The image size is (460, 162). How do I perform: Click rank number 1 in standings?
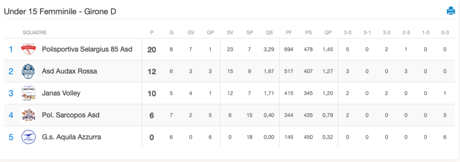(x=11, y=49)
